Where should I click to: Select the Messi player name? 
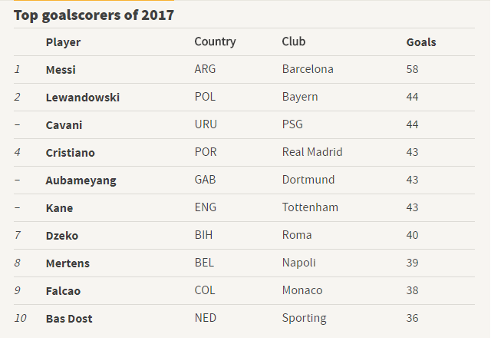pyautogui.click(x=61, y=70)
